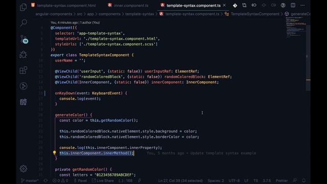
Task: Click the @Component decorator text
Action: coord(61,28)
